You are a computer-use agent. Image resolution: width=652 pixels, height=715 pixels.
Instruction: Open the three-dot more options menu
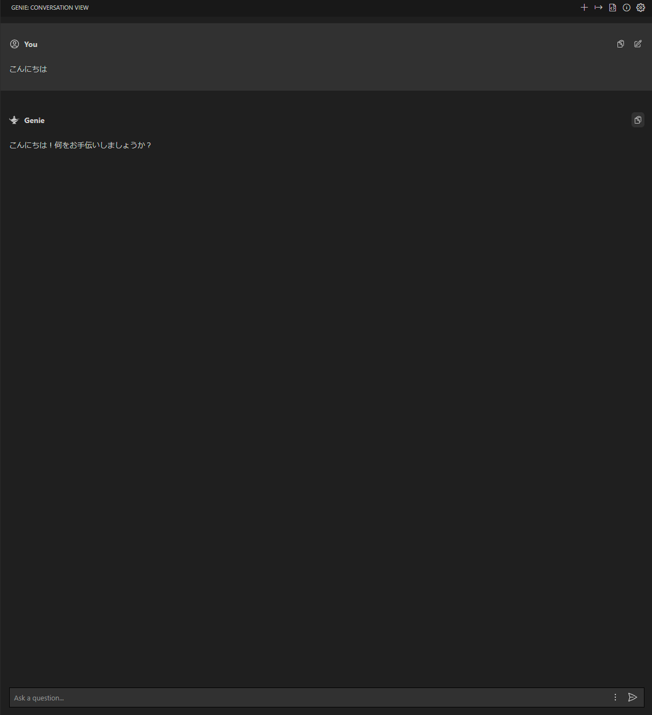tap(615, 697)
